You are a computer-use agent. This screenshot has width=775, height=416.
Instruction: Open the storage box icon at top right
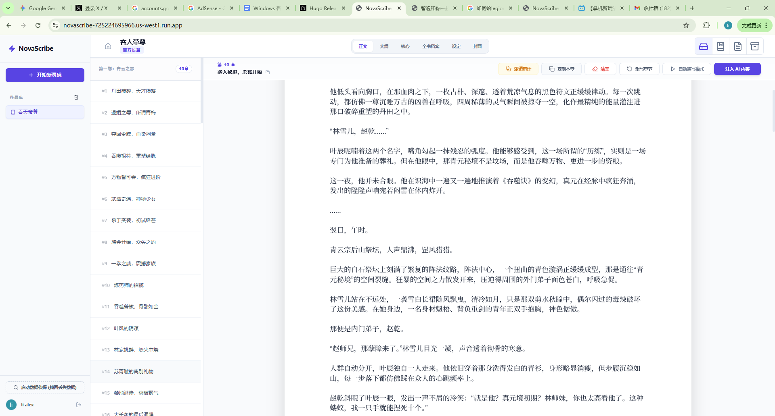[x=755, y=46]
